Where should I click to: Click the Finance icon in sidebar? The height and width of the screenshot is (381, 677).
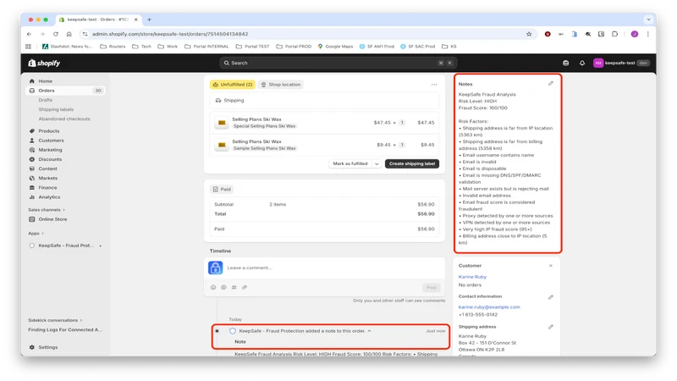point(32,187)
